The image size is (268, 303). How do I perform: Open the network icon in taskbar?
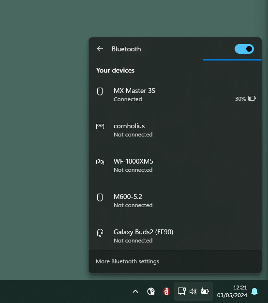click(x=181, y=291)
